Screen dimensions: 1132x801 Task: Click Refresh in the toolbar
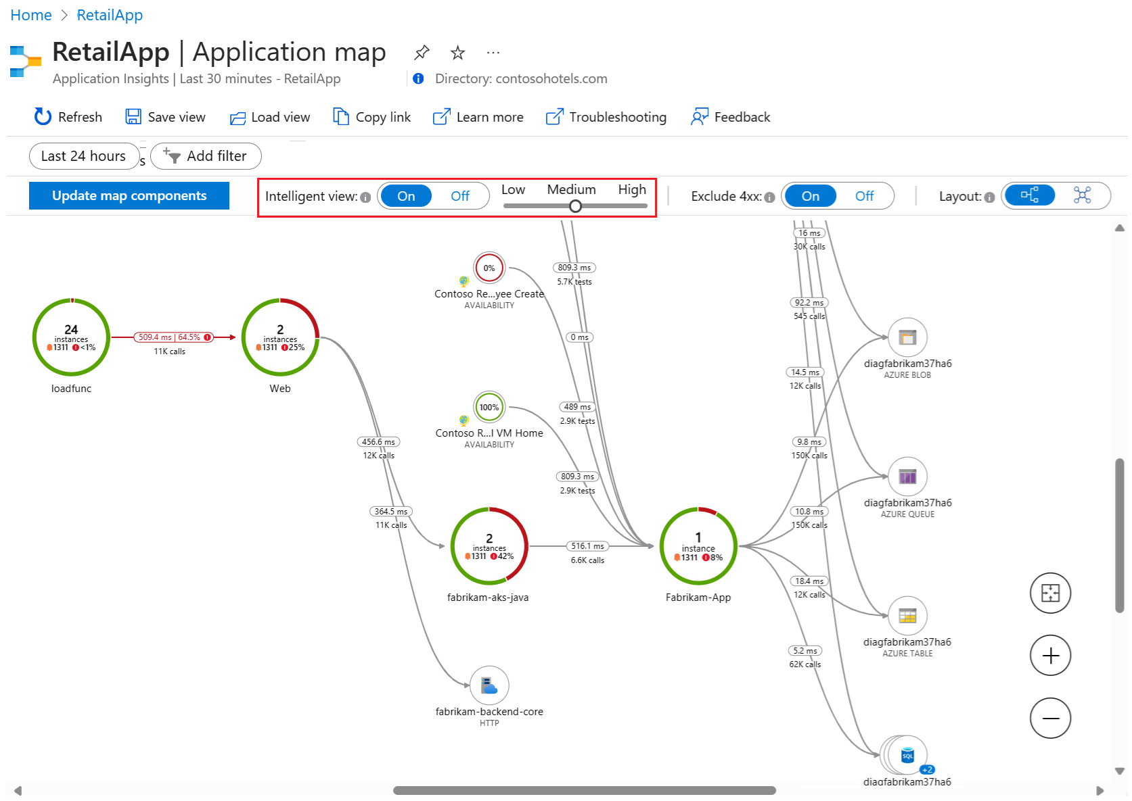click(68, 117)
